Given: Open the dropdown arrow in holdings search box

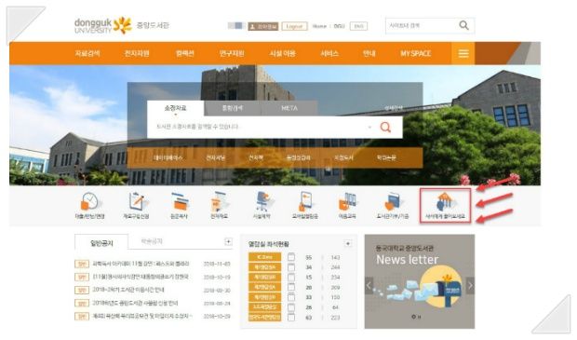Looking at the screenshot, I should tap(369, 128).
